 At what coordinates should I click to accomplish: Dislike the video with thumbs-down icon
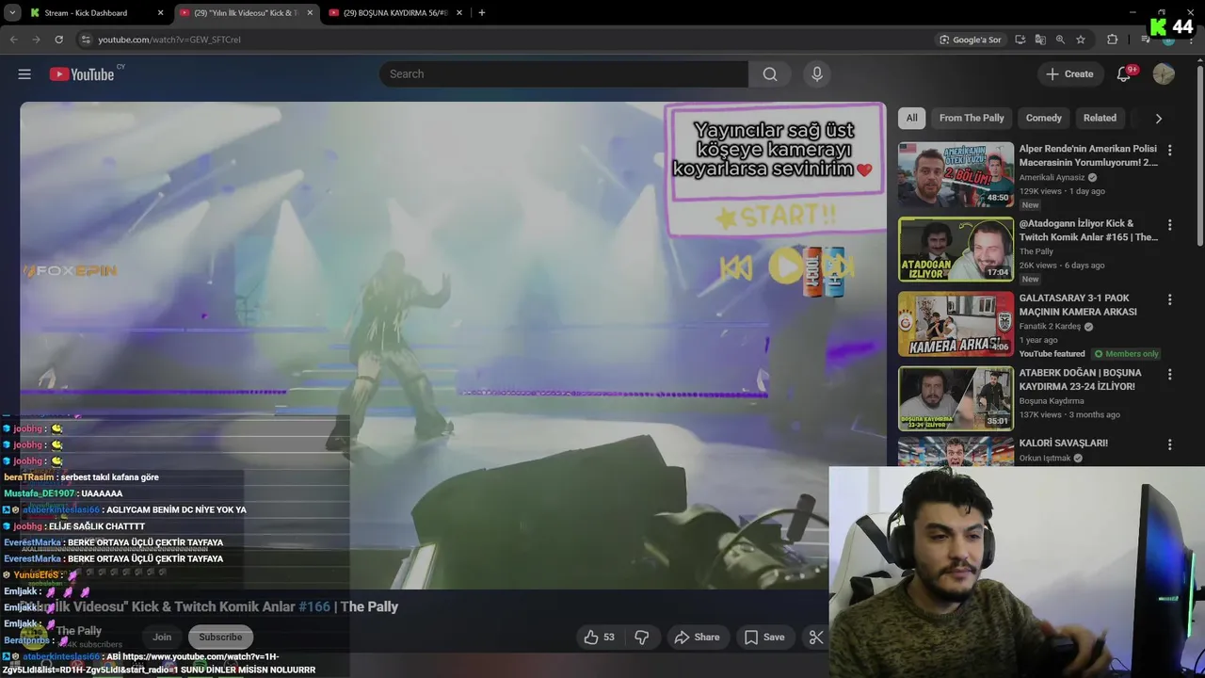click(x=642, y=638)
